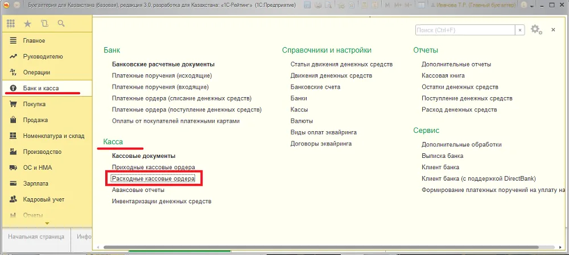Open the Операции section

[x=46, y=73]
